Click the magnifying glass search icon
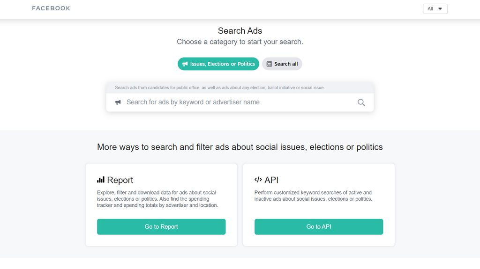Screen dimensions: 480x269 (x=361, y=102)
